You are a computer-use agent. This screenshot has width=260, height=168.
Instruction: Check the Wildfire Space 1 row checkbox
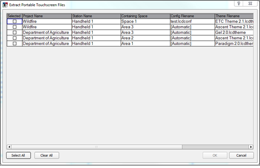(x=14, y=21)
